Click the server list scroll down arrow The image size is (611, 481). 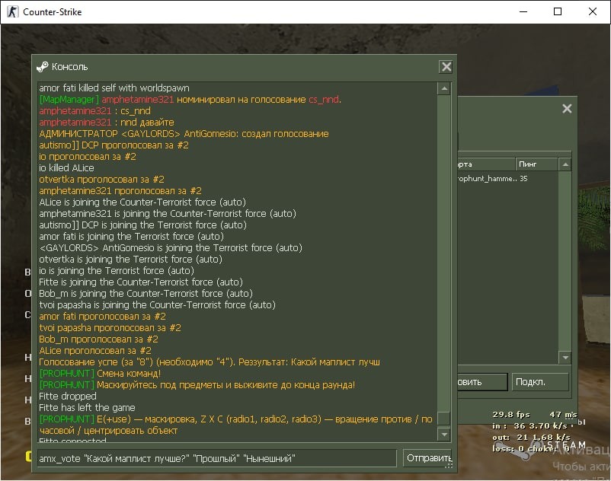[565, 357]
